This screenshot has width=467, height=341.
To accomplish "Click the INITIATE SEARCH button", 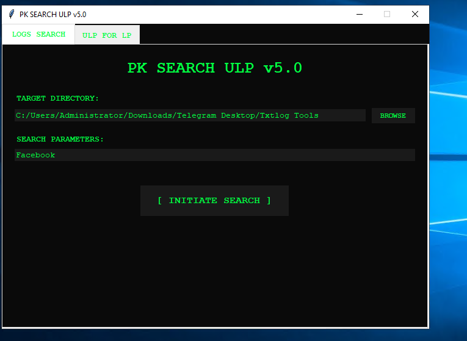I will [x=214, y=201].
